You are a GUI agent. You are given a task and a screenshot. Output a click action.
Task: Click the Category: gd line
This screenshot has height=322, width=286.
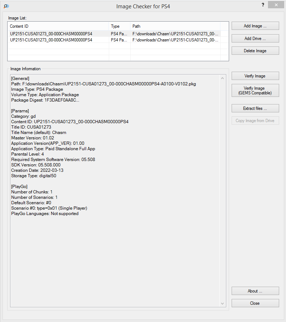click(23, 116)
